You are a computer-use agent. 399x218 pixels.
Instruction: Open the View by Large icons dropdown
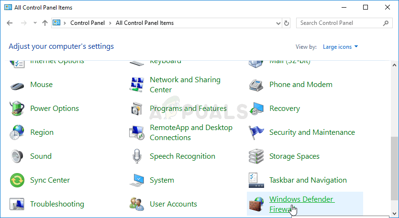[x=340, y=47]
